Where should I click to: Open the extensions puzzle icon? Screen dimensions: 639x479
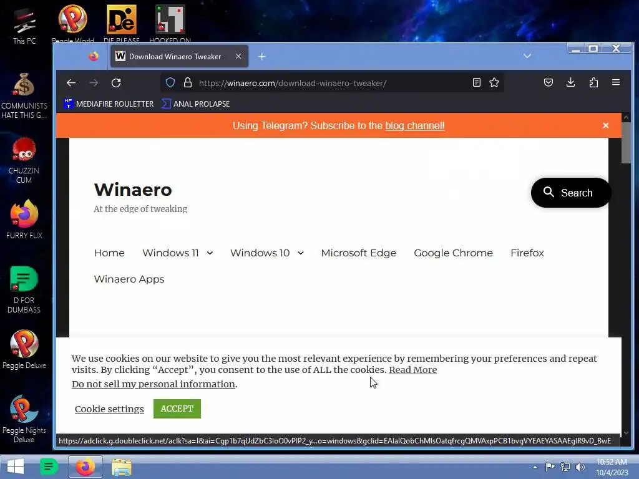(593, 83)
